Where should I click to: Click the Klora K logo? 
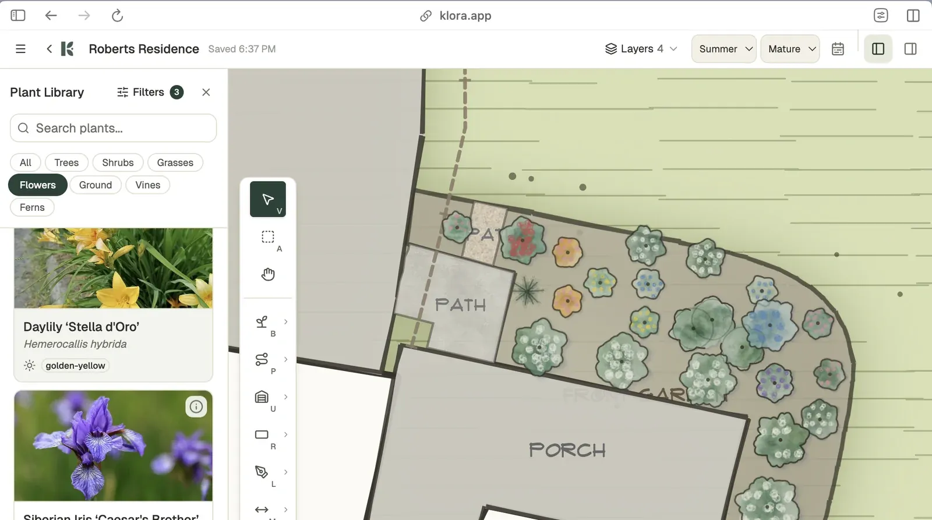click(68, 49)
